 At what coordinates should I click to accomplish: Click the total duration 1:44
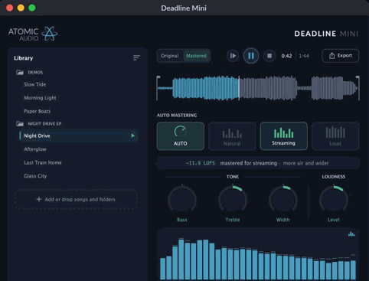point(304,56)
